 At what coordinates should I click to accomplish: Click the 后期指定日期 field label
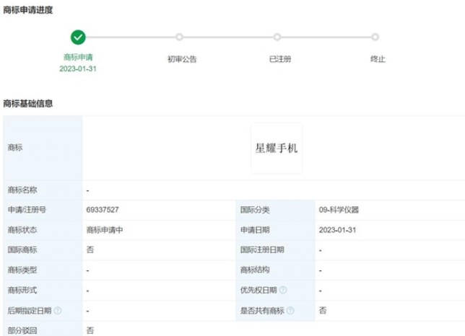(x=30, y=311)
